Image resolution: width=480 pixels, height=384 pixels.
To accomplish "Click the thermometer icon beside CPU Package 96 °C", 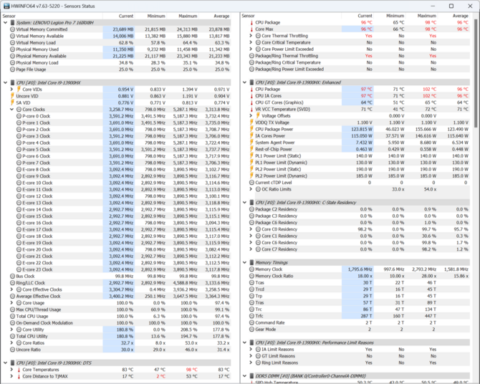I will (251, 22).
